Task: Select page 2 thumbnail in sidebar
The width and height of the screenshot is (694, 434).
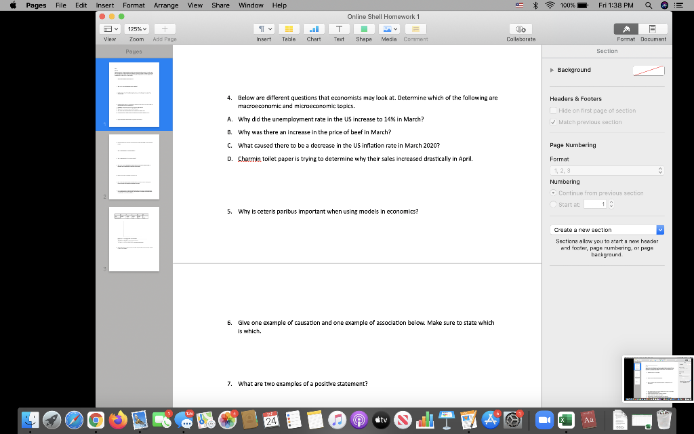Action: [x=134, y=166]
